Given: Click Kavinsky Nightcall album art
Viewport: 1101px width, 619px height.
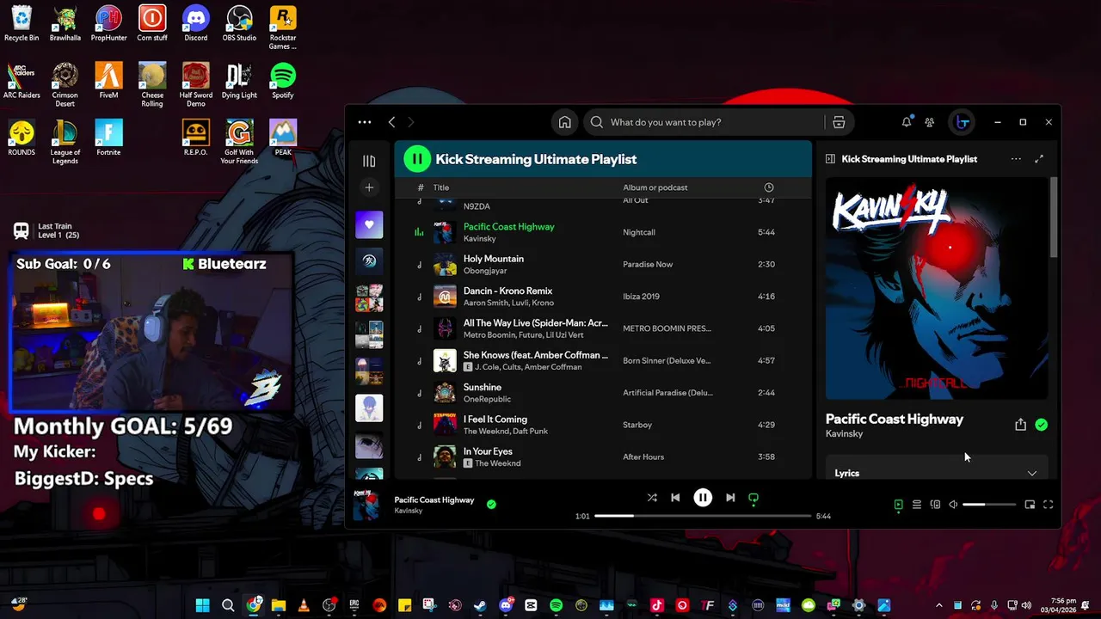Looking at the screenshot, I should [x=937, y=288].
